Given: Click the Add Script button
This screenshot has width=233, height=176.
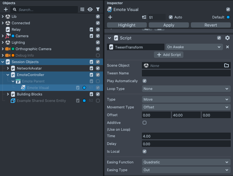Looking at the screenshot, I should 169,55.
